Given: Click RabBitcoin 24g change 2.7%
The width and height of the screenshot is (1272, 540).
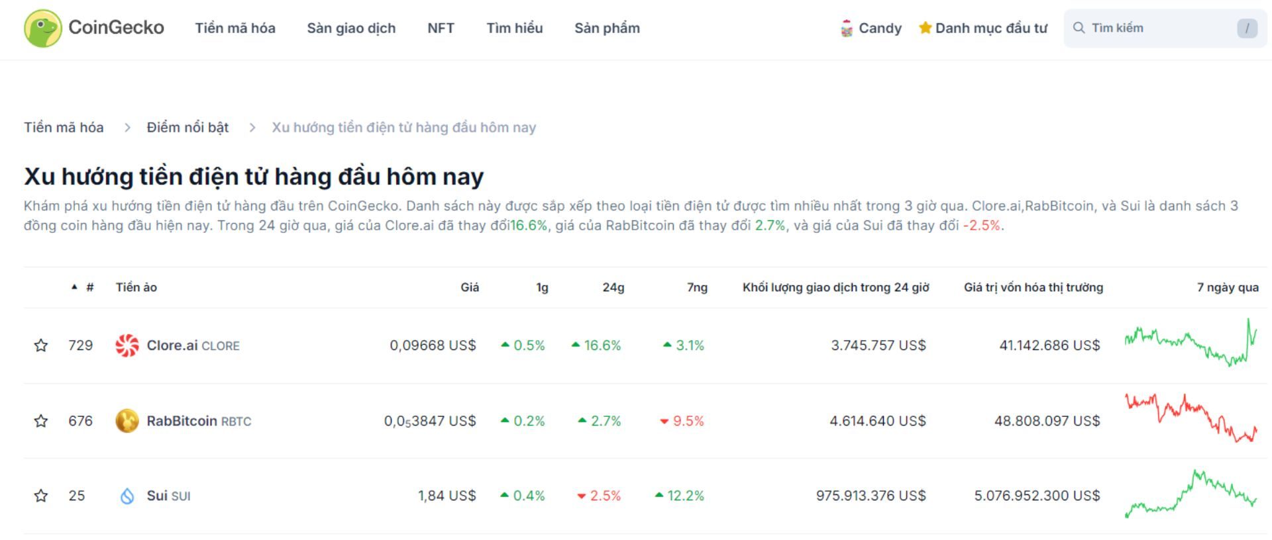Looking at the screenshot, I should click(x=600, y=421).
